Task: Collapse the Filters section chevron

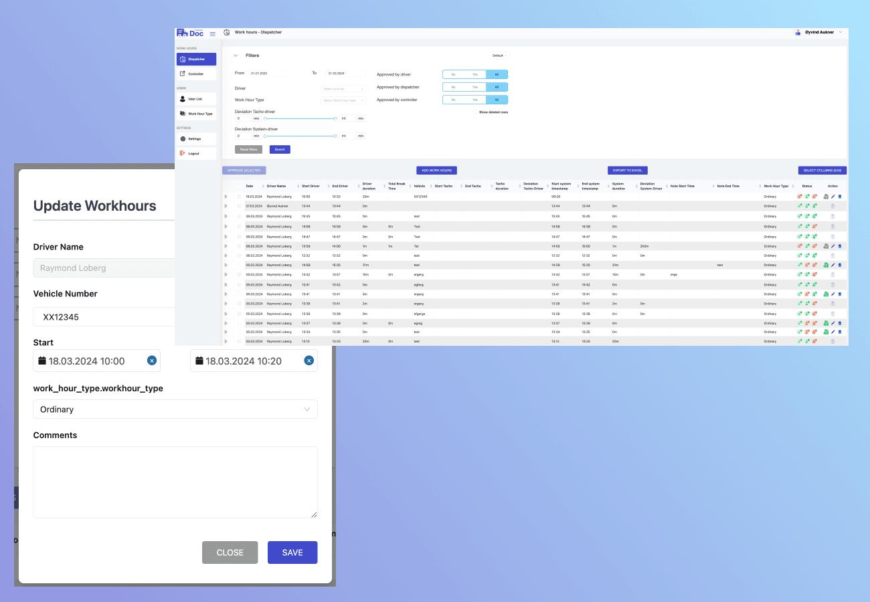Action: tap(236, 55)
